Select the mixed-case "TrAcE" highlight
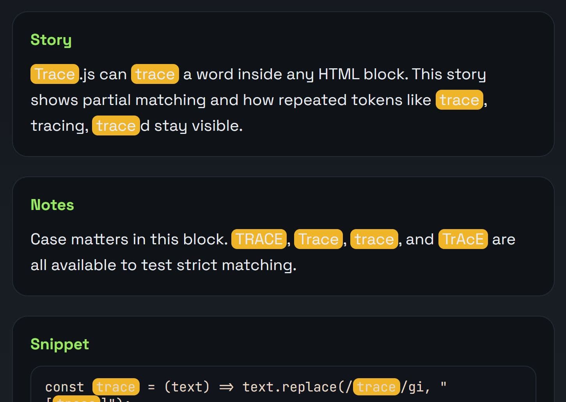Image resolution: width=566 pixels, height=402 pixels. [463, 239]
